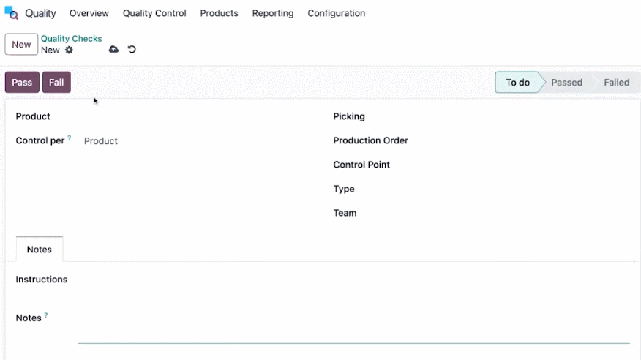Viewport: 641px width, 360px height.
Task: Select the Passed status stage
Action: [x=566, y=83]
